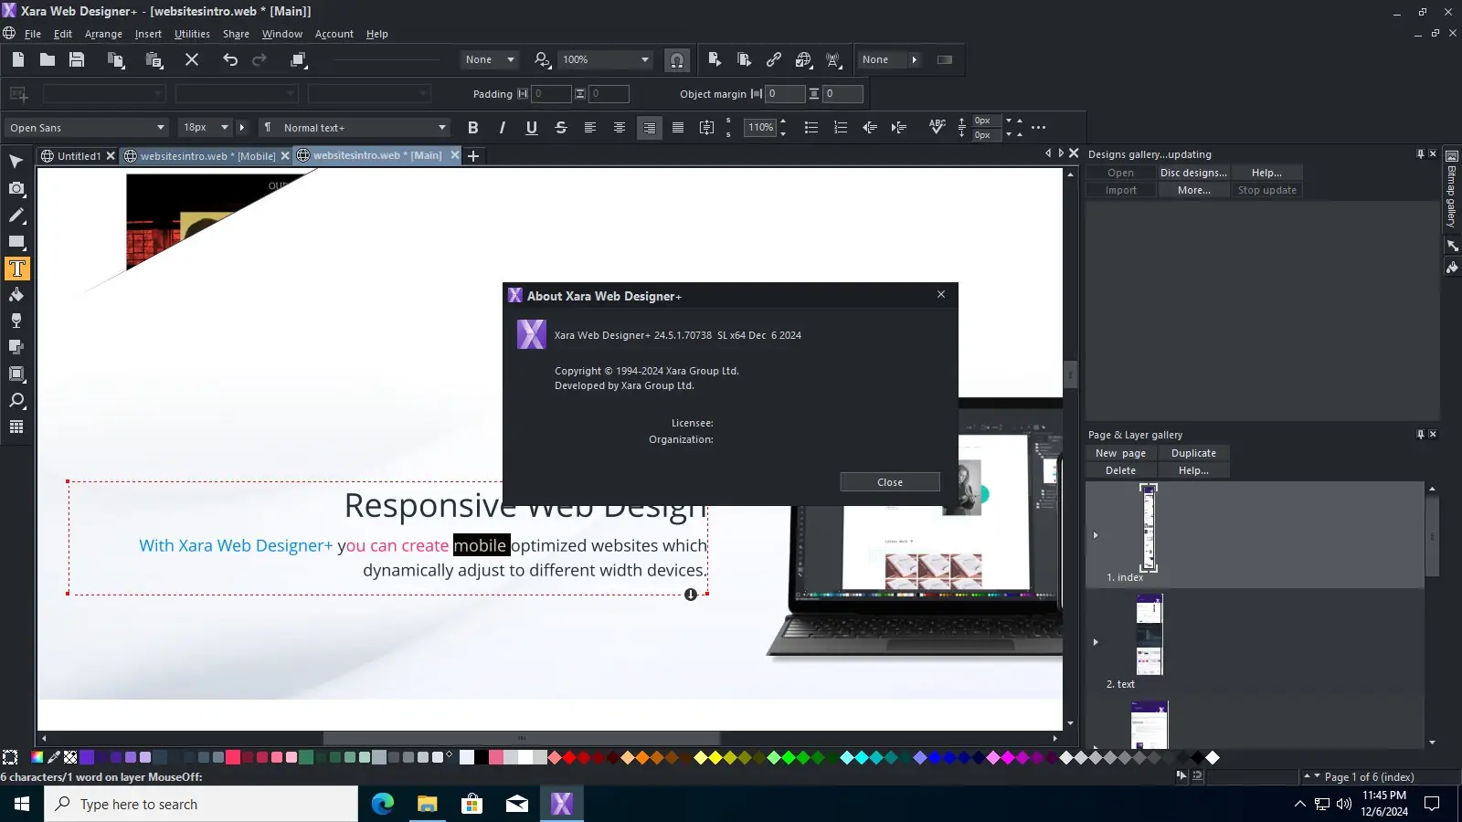Screen dimensions: 1462x822
Task: Click the link chain icon
Action: point(774,59)
